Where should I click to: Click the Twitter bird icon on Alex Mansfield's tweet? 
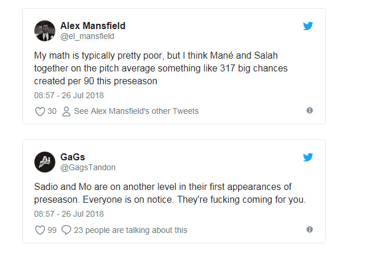pyautogui.click(x=309, y=26)
